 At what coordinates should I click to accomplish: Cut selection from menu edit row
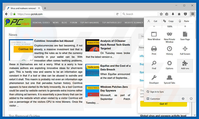point(153,21)
